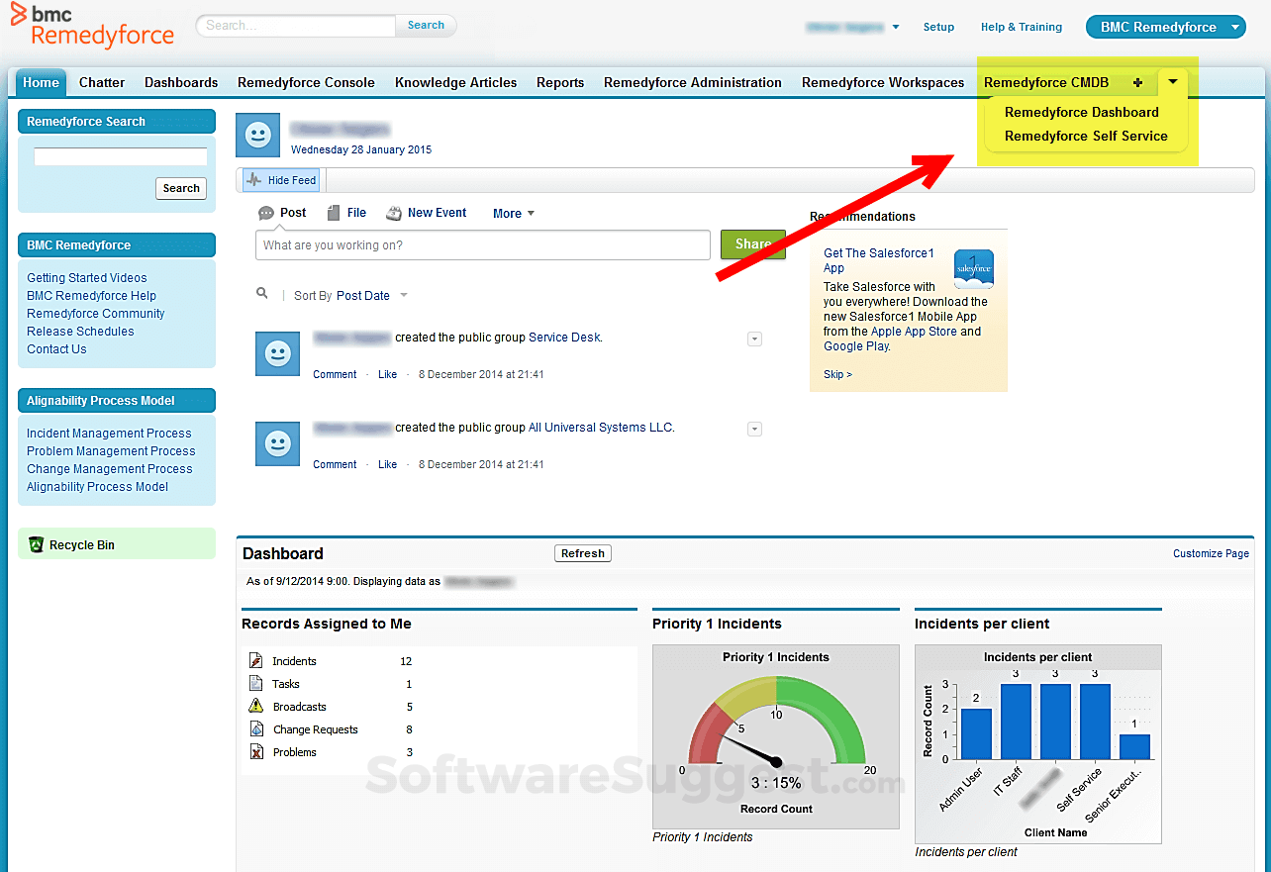The width and height of the screenshot is (1271, 872).
Task: Click the Hide Feed pulse icon
Action: [254, 180]
